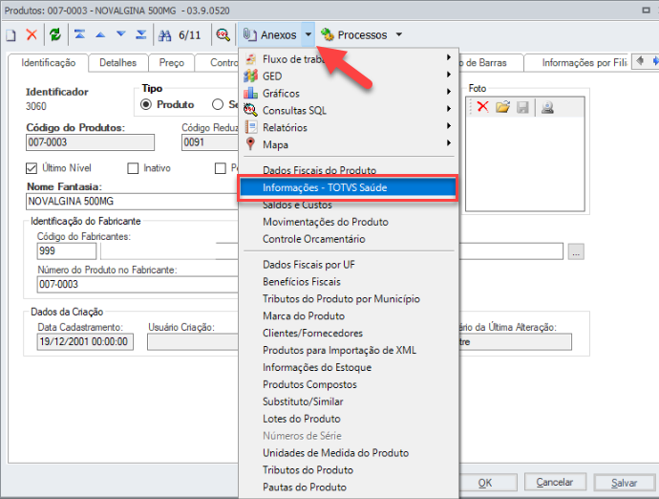Viewport: 659px width, 499px height.
Task: Click the Código Reduzido field
Action: [210, 142]
